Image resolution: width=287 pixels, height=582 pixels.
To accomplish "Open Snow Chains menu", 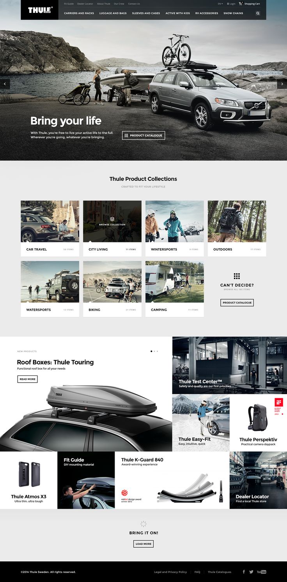I will tap(233, 13).
